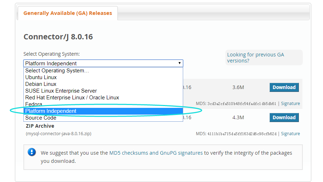This screenshot has height=182, width=323.
Task: Expand the Select Operating System dropdown arrow
Action: pyautogui.click(x=179, y=63)
